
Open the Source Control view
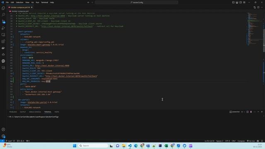3,22
